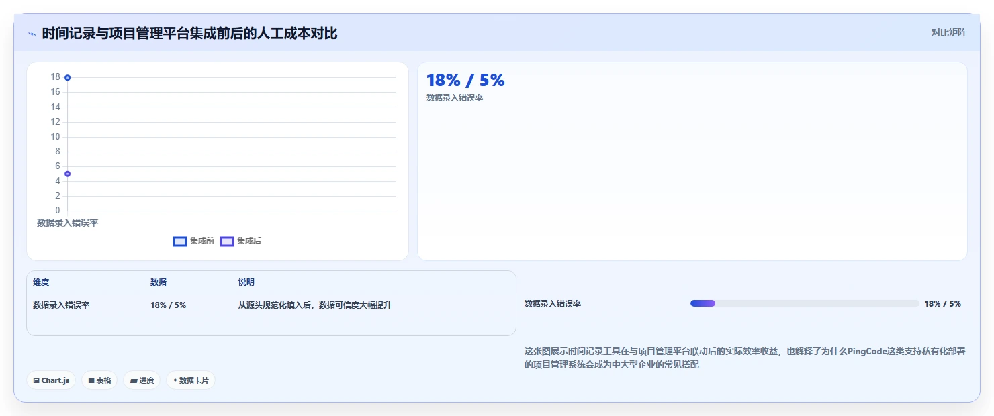Click the 维度 column header
The height and width of the screenshot is (416, 994).
[41, 282]
